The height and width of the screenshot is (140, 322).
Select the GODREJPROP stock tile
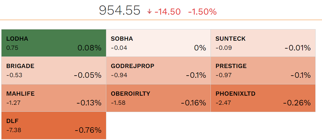coord(158,70)
